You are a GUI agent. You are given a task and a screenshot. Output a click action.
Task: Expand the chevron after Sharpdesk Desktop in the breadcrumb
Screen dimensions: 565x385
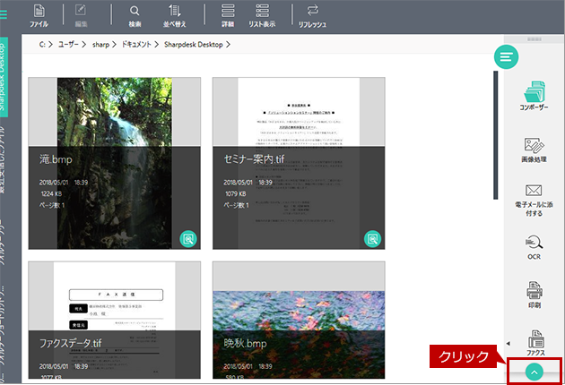pyautogui.click(x=228, y=44)
